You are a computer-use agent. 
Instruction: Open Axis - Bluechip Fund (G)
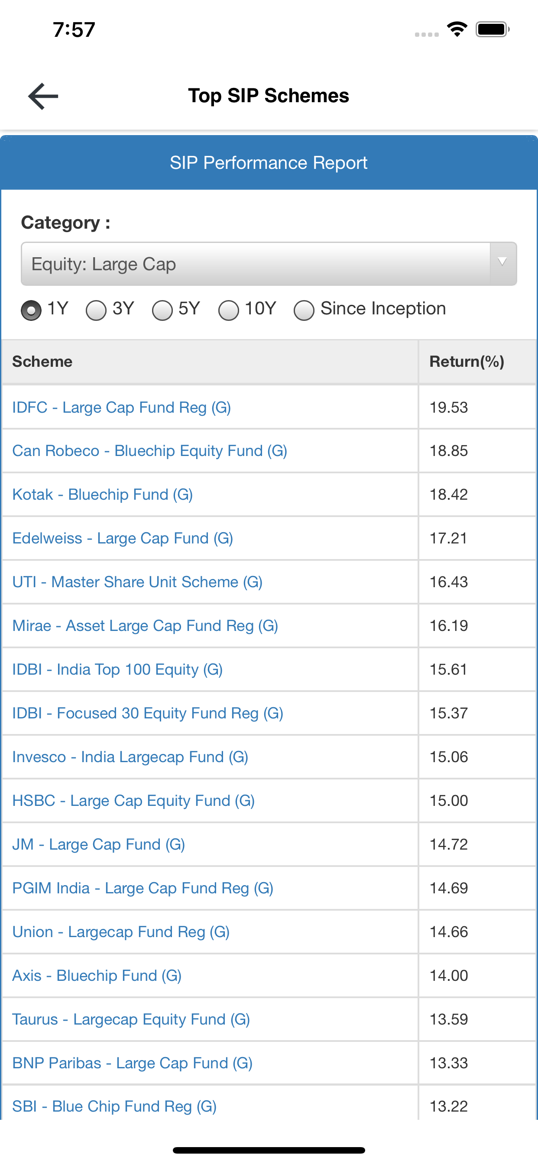[x=97, y=976]
